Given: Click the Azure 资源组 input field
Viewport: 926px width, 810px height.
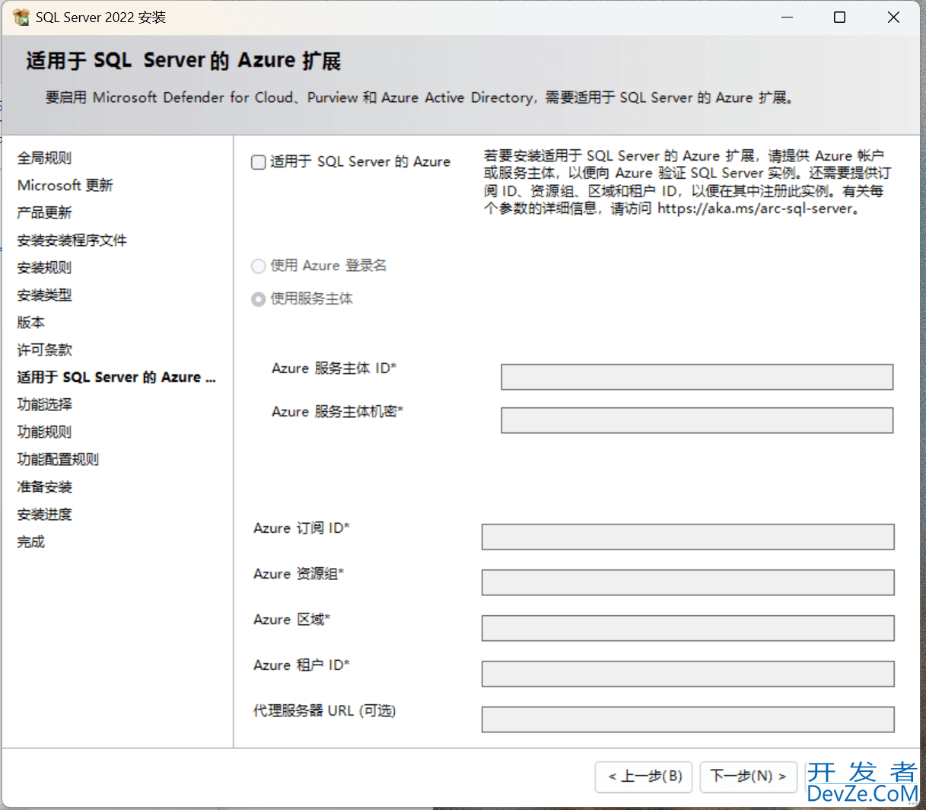Looking at the screenshot, I should [x=688, y=582].
